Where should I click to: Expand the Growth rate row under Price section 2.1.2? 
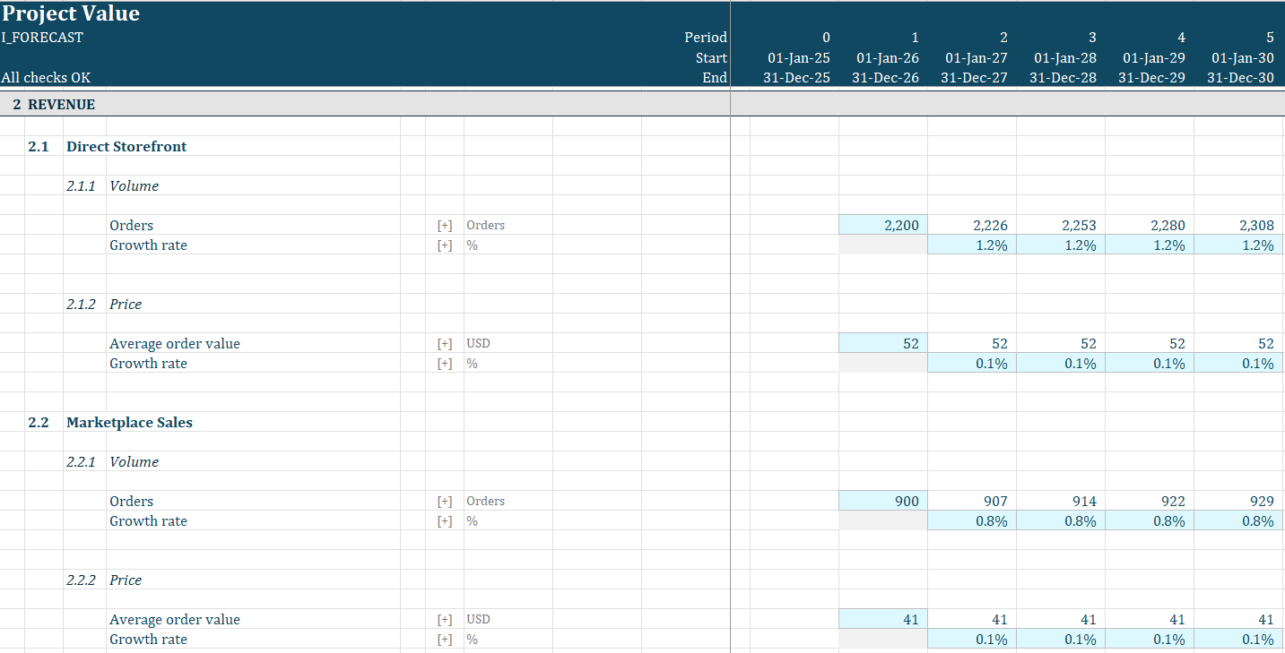445,363
